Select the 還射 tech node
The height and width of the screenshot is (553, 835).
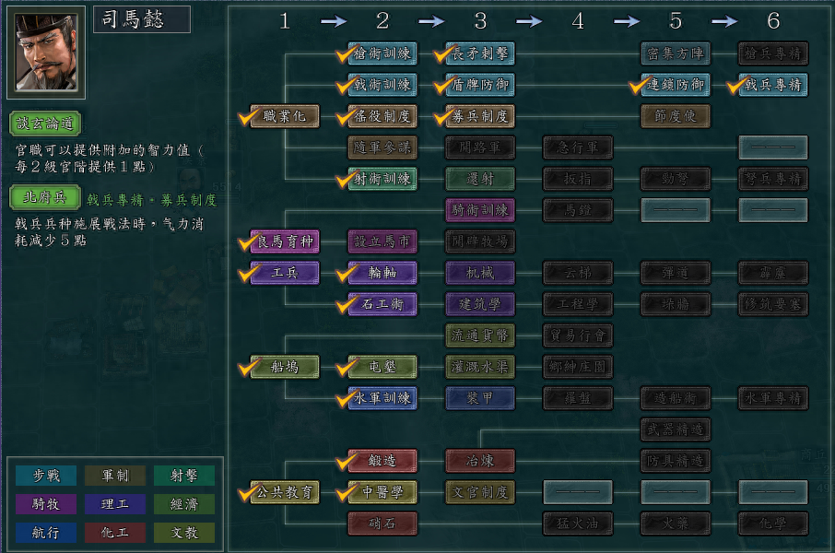click(x=480, y=179)
